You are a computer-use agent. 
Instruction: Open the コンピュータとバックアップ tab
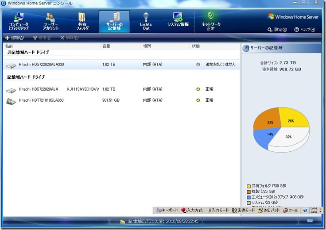click(19, 22)
